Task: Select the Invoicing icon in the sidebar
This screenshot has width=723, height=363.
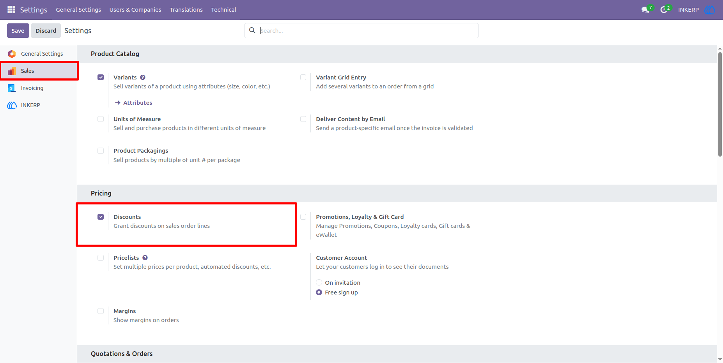Action: coord(12,88)
